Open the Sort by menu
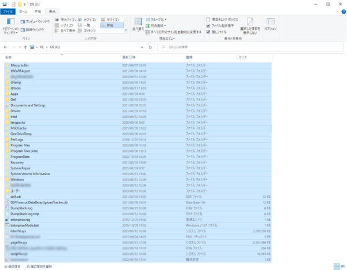347x270 pixels. 138,25
